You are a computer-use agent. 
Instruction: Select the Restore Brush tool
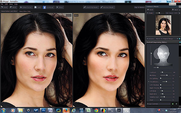pos(107,7)
